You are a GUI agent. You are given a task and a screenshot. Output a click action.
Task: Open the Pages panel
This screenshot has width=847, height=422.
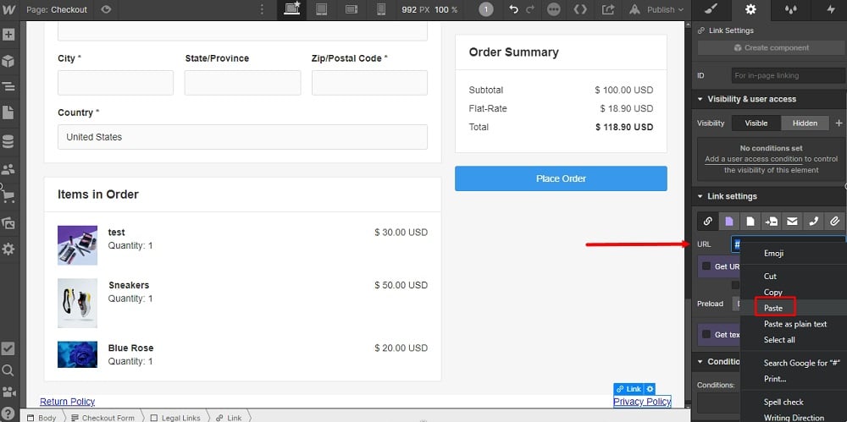(x=8, y=112)
